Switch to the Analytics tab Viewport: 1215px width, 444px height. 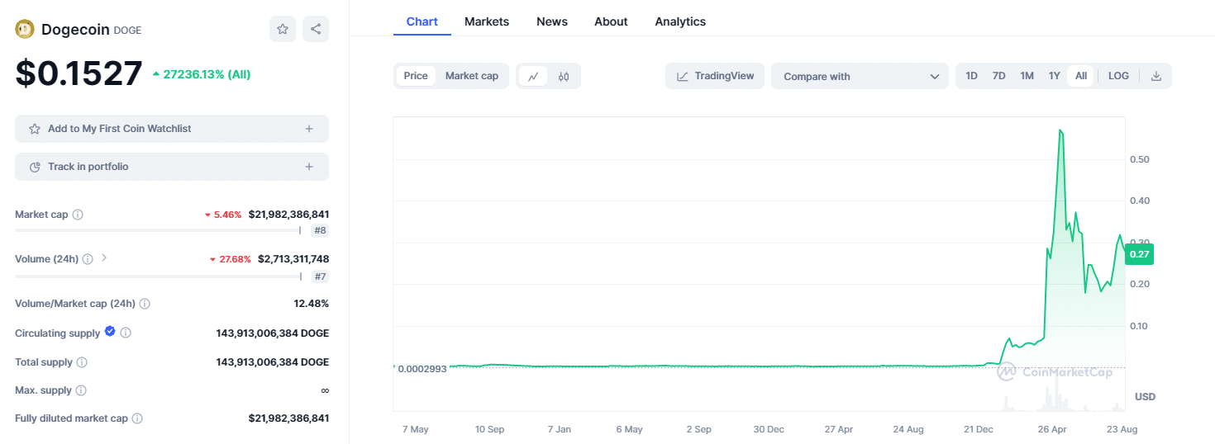point(680,21)
